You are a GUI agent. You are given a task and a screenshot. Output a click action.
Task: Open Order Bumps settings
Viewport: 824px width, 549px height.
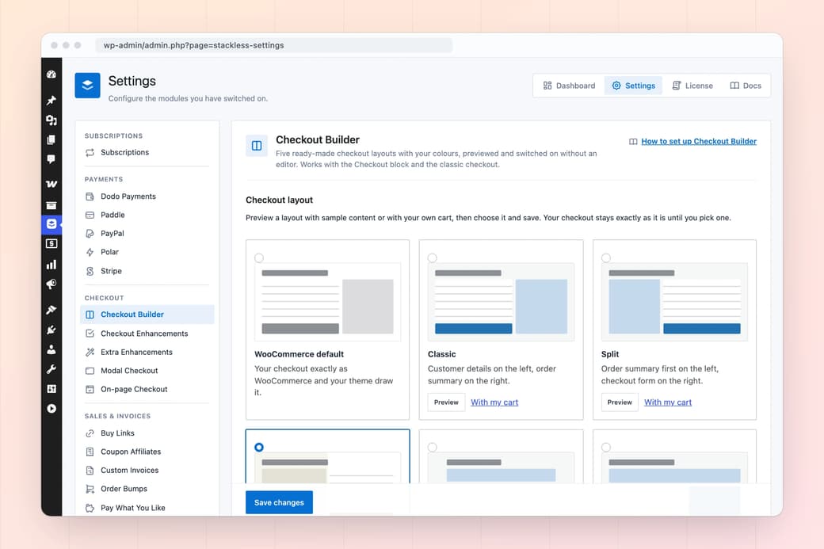[147, 489]
